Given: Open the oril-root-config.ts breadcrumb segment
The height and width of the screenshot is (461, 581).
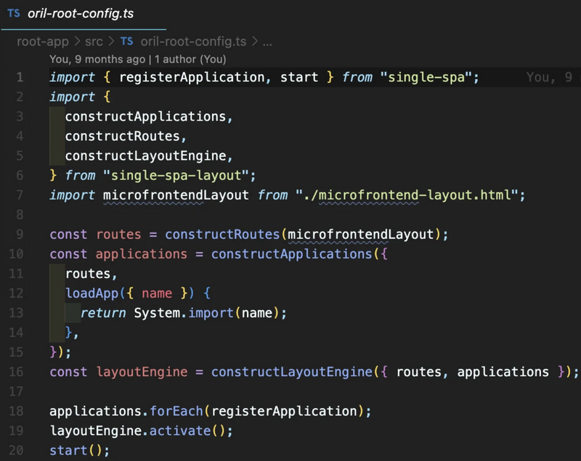Looking at the screenshot, I should pos(193,41).
